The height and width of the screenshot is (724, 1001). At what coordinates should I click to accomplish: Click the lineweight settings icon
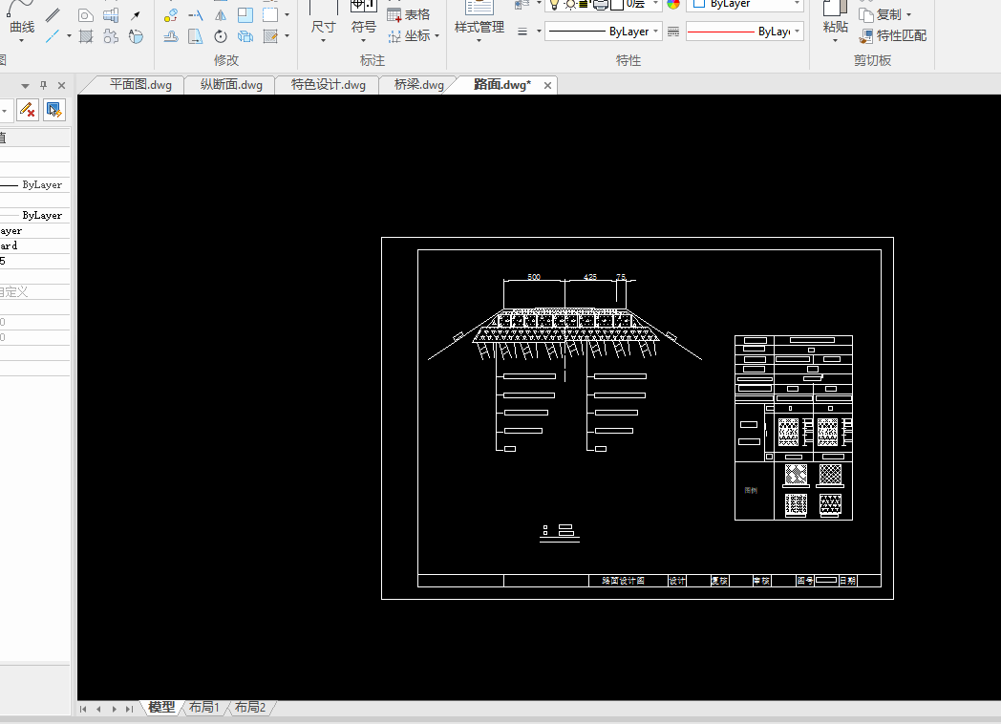(x=522, y=32)
